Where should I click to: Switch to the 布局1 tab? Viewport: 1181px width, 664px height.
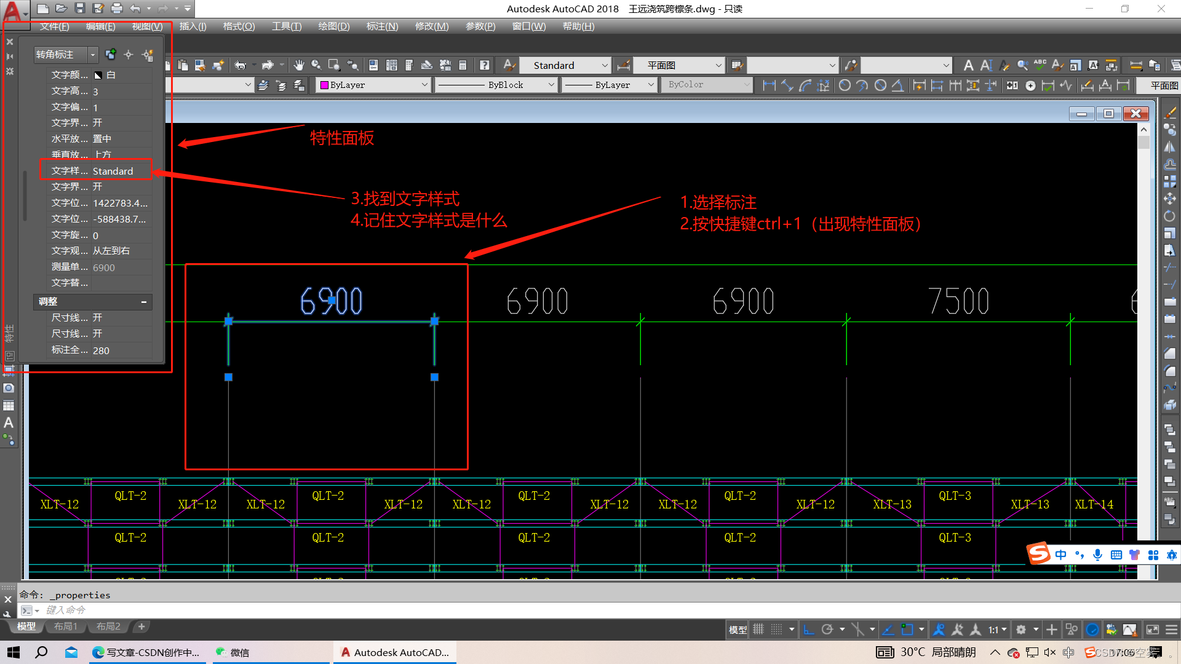coord(65,626)
